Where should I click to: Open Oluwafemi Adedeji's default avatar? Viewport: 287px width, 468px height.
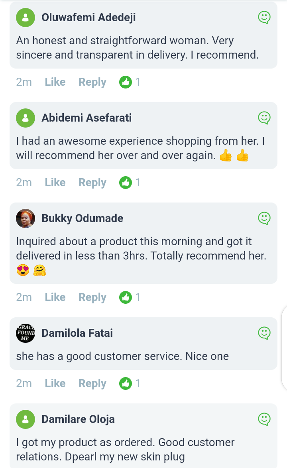[x=26, y=18]
